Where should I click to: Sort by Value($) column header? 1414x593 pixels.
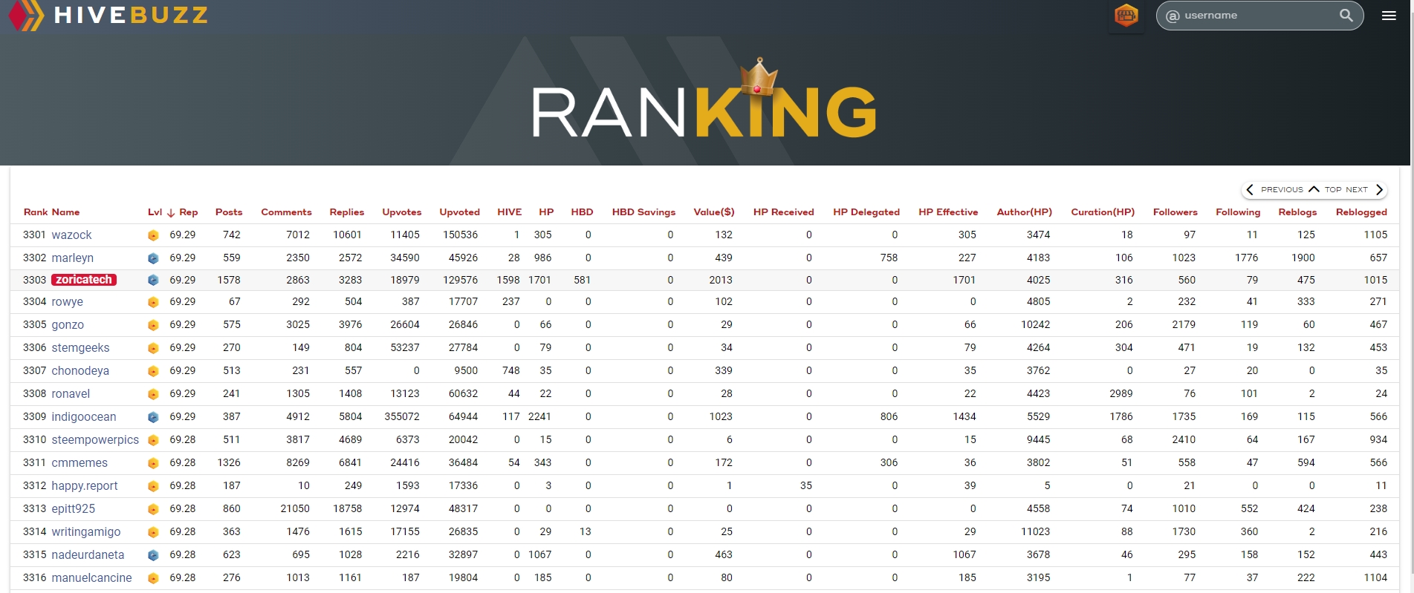714,212
